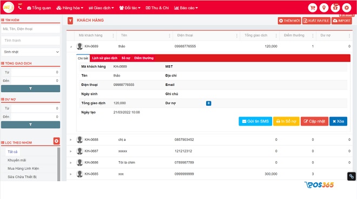Click avatar of customer KH-0685
The height and width of the screenshot is (199, 357).
pyautogui.click(x=80, y=174)
